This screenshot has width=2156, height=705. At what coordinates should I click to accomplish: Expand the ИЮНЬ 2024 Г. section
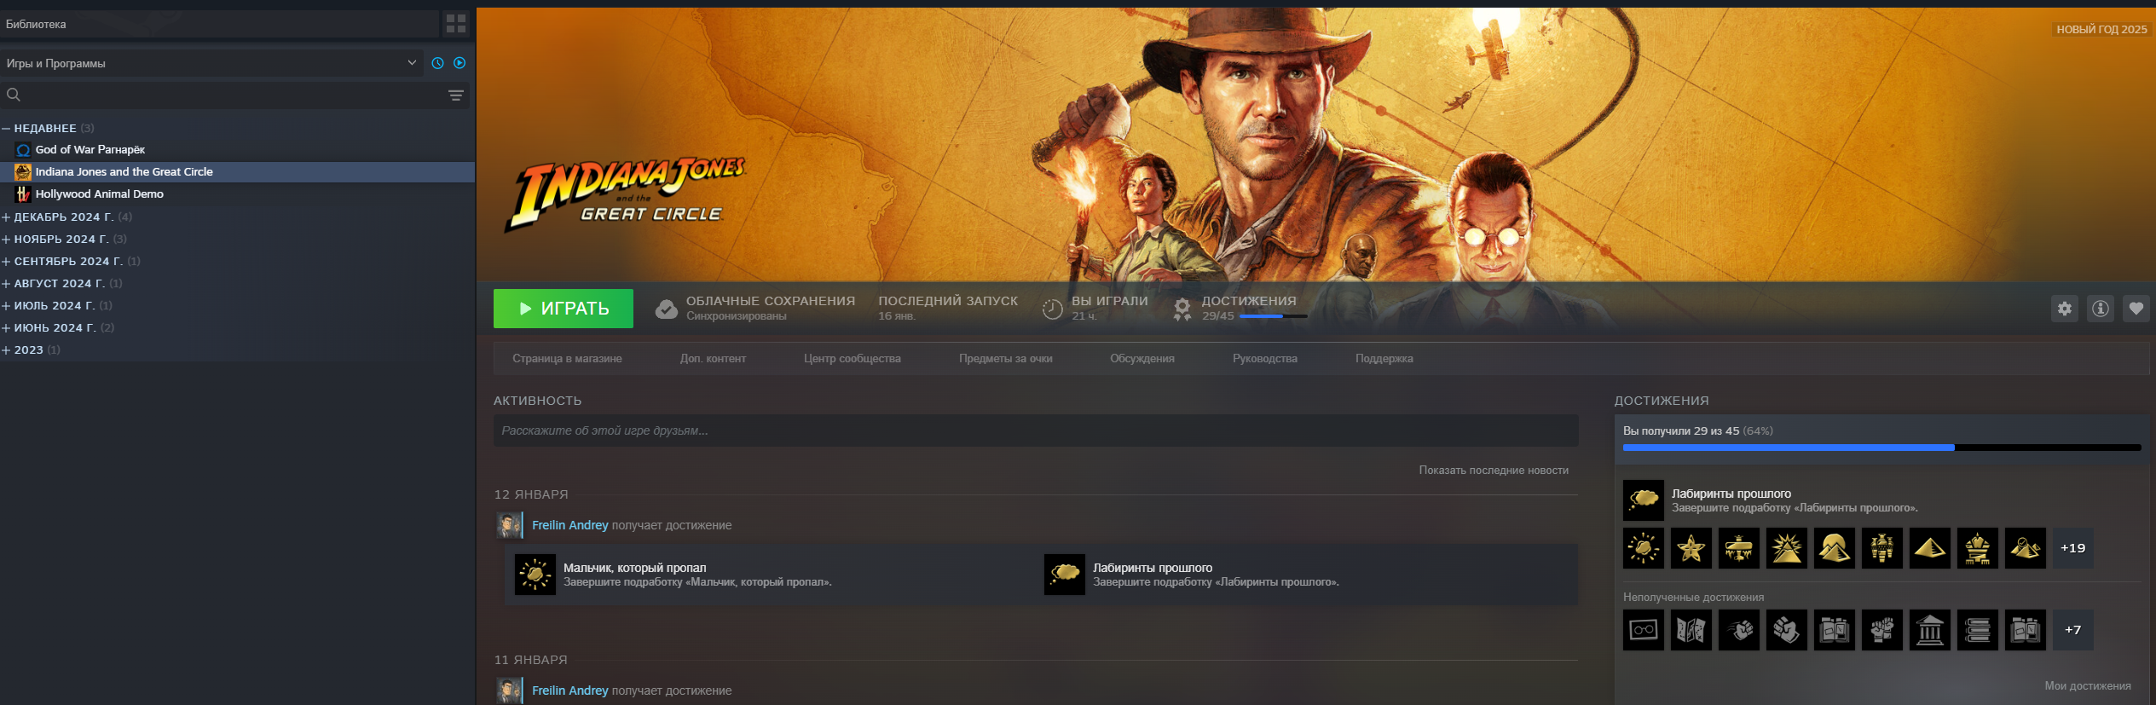pyautogui.click(x=6, y=328)
